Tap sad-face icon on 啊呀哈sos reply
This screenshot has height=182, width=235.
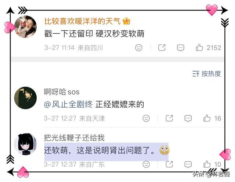pos(146,118)
